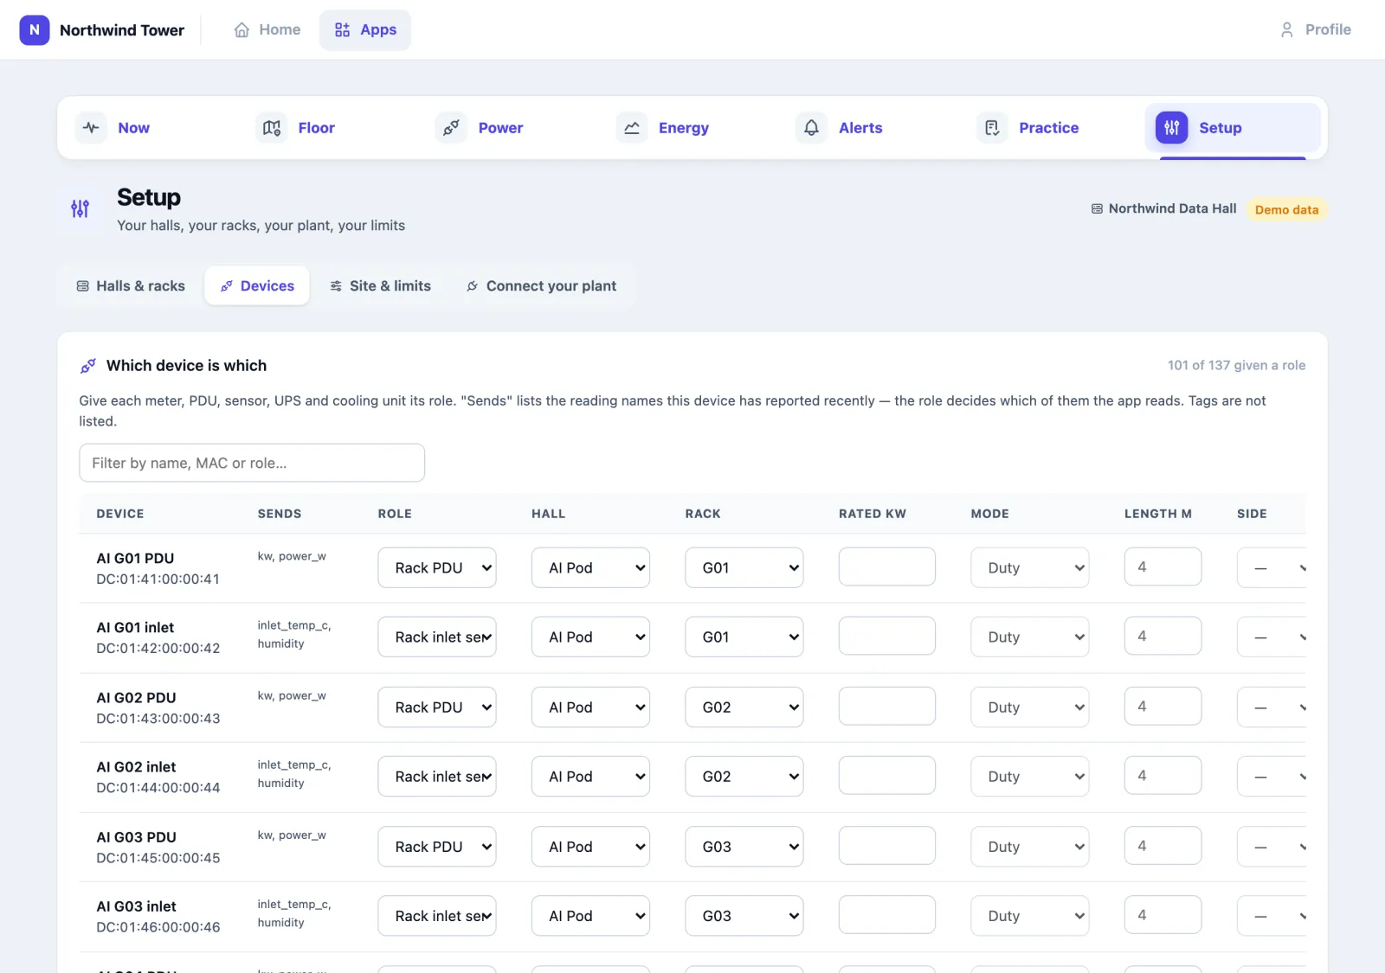Click the 101 of 137 given a role text
The height and width of the screenshot is (973, 1385).
click(x=1236, y=366)
